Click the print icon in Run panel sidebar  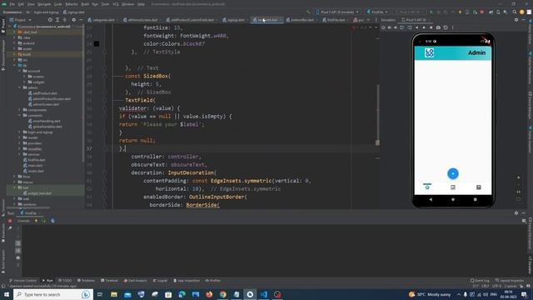(x=18, y=257)
